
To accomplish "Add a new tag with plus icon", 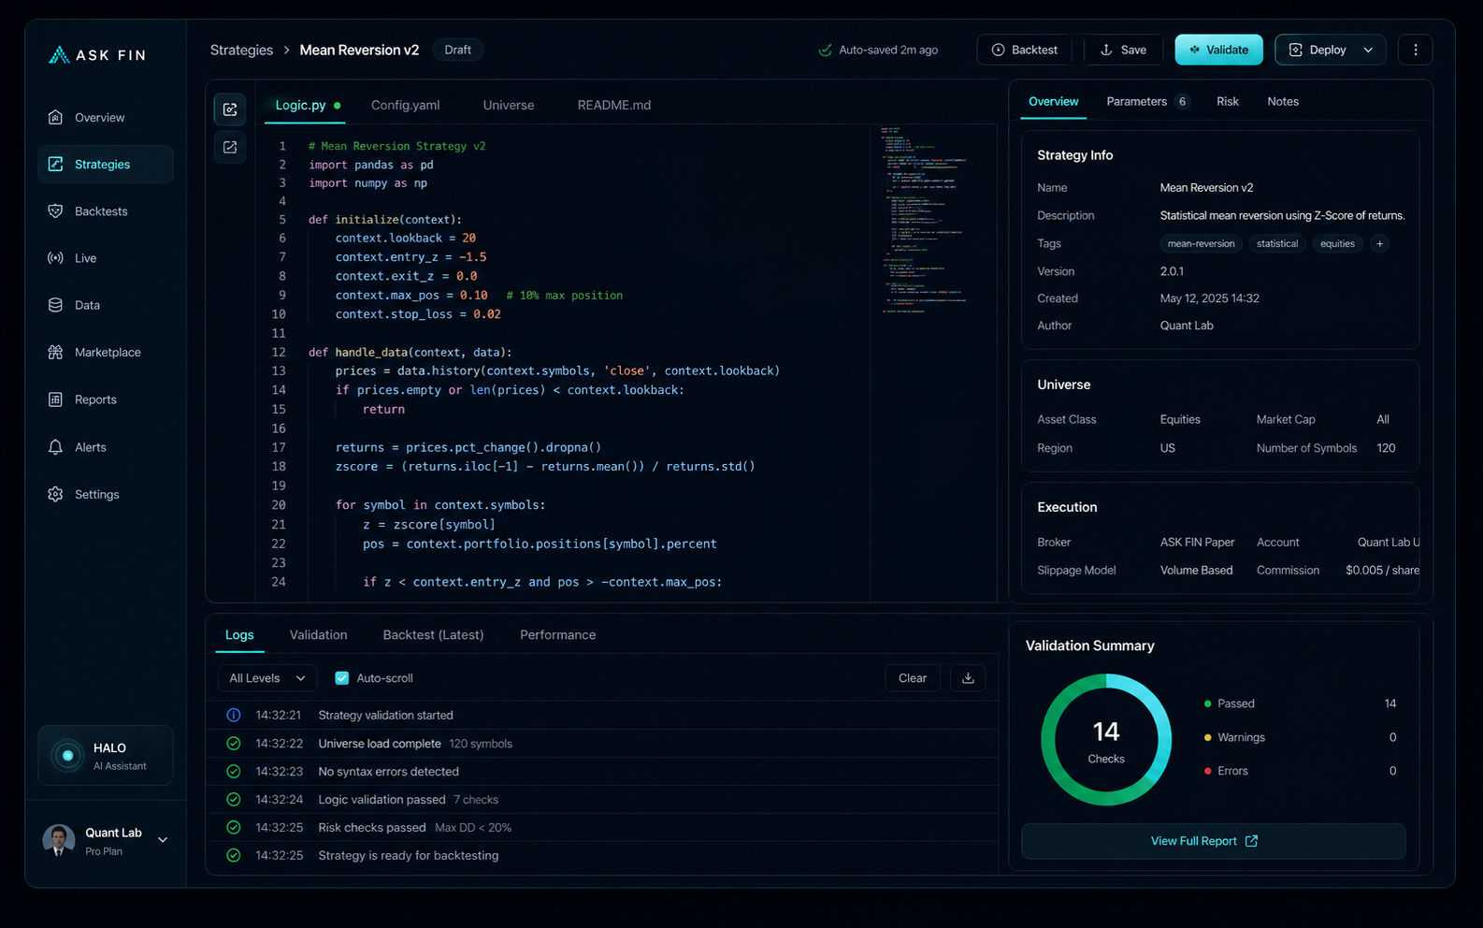I will pyautogui.click(x=1379, y=243).
